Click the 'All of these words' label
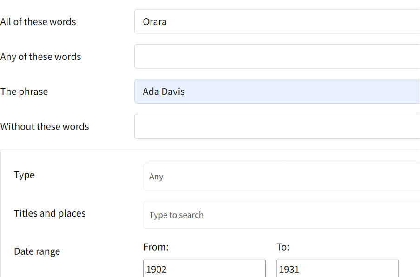Screen dimensions: 420x277 coord(38,22)
